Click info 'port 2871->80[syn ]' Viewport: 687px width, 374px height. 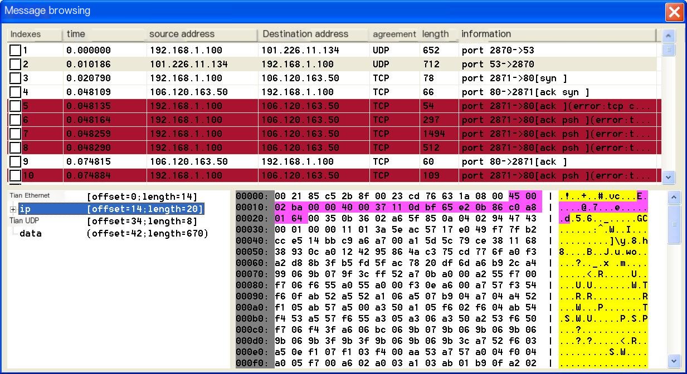[x=514, y=78]
